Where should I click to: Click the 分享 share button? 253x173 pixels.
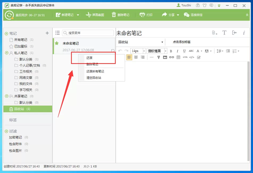[168, 15]
